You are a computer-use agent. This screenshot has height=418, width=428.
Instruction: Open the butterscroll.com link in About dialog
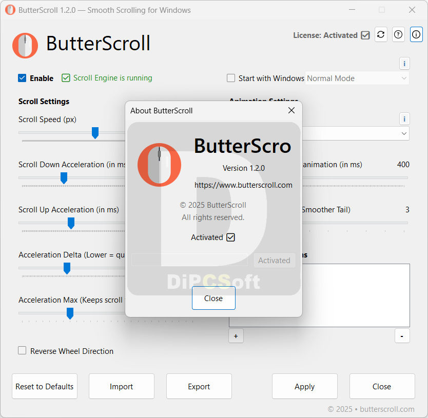pyautogui.click(x=243, y=185)
